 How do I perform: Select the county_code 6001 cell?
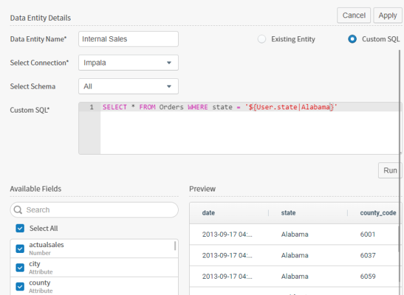click(368, 234)
